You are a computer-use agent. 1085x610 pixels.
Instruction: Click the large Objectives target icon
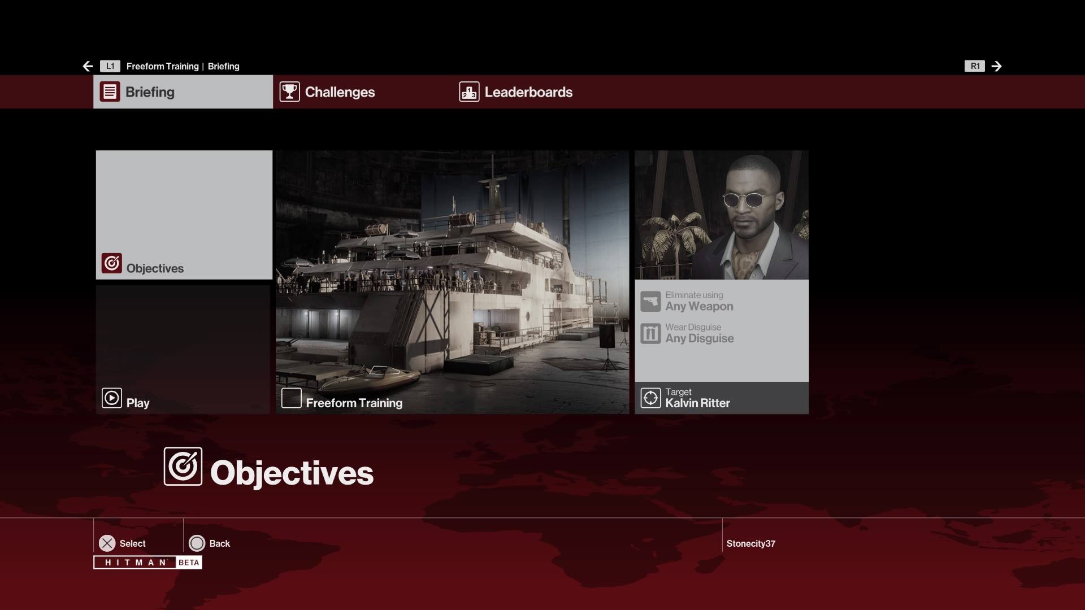tap(183, 467)
